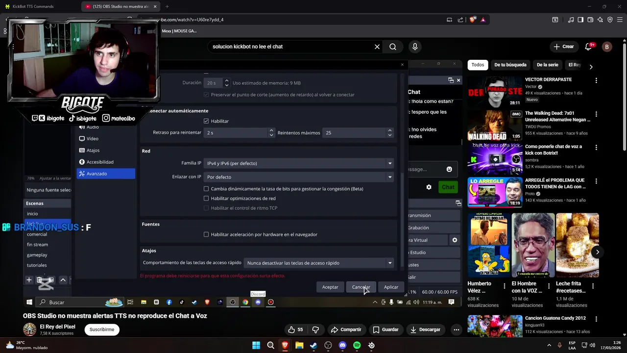Select the Atajos settings category
Screen dimensions: 627x353
[x=106, y=151]
